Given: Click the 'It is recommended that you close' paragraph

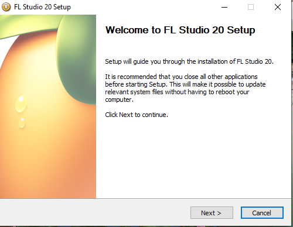Looking at the screenshot, I should point(185,88).
